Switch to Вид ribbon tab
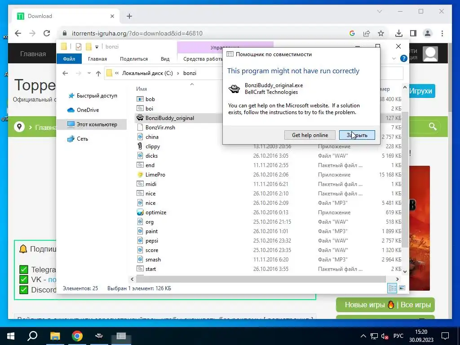Viewport: 460px width, 345px height. (x=165, y=59)
